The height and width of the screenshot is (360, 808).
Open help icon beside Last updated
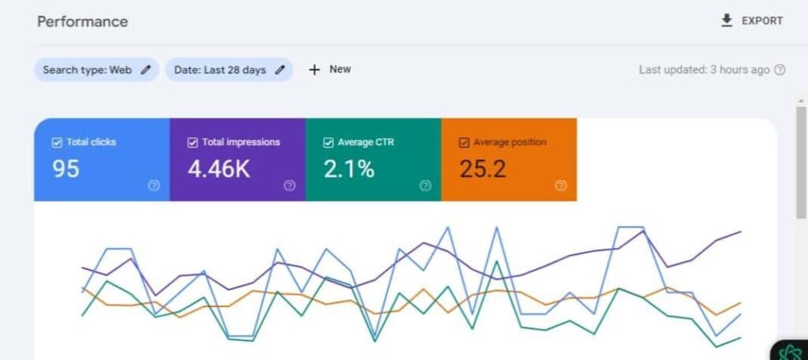click(780, 69)
